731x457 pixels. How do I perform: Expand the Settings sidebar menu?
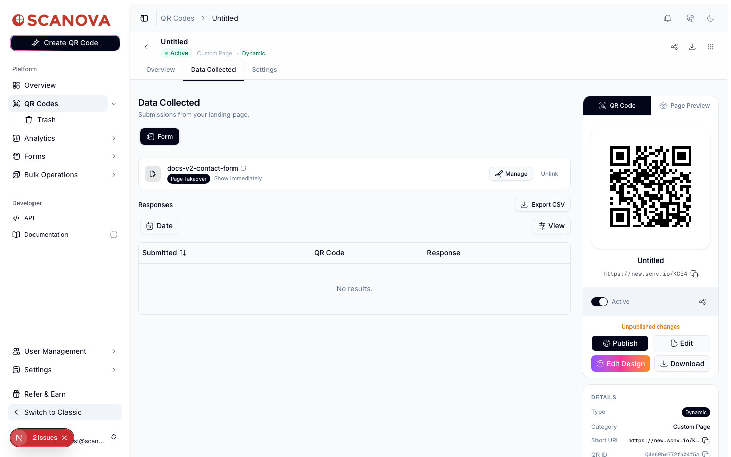114,370
